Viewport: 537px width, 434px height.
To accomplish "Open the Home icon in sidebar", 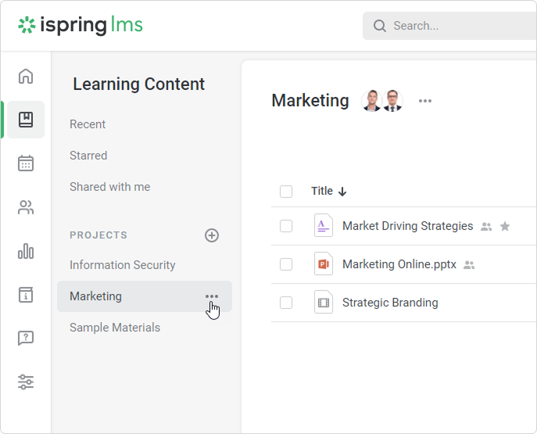I will pos(26,76).
